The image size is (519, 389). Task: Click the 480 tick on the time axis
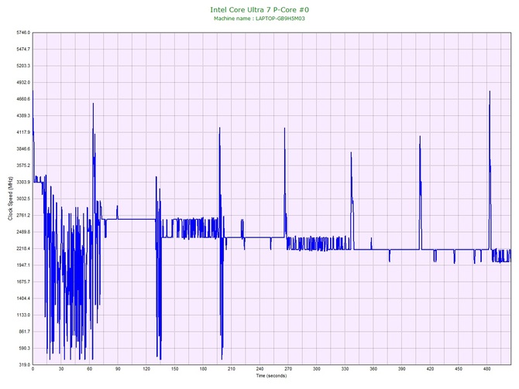pyautogui.click(x=487, y=369)
